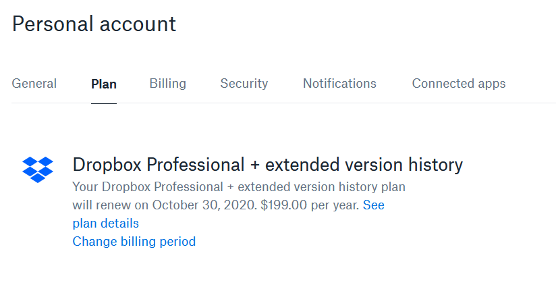Open the Notifications tab
Image resolution: width=556 pixels, height=285 pixels.
pos(339,84)
